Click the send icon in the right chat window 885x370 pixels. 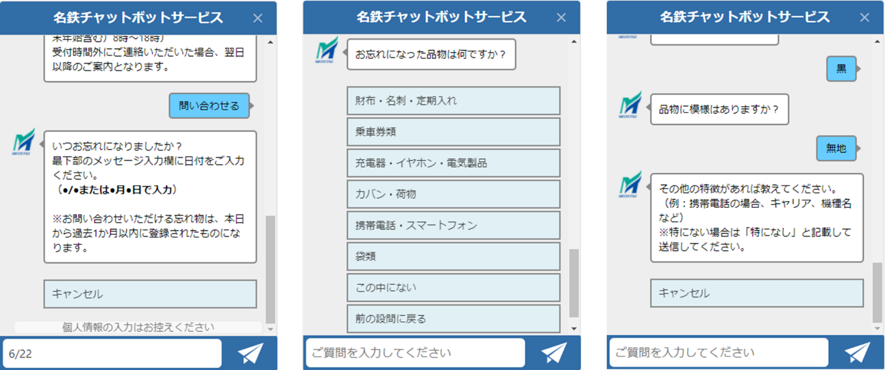[x=857, y=353]
